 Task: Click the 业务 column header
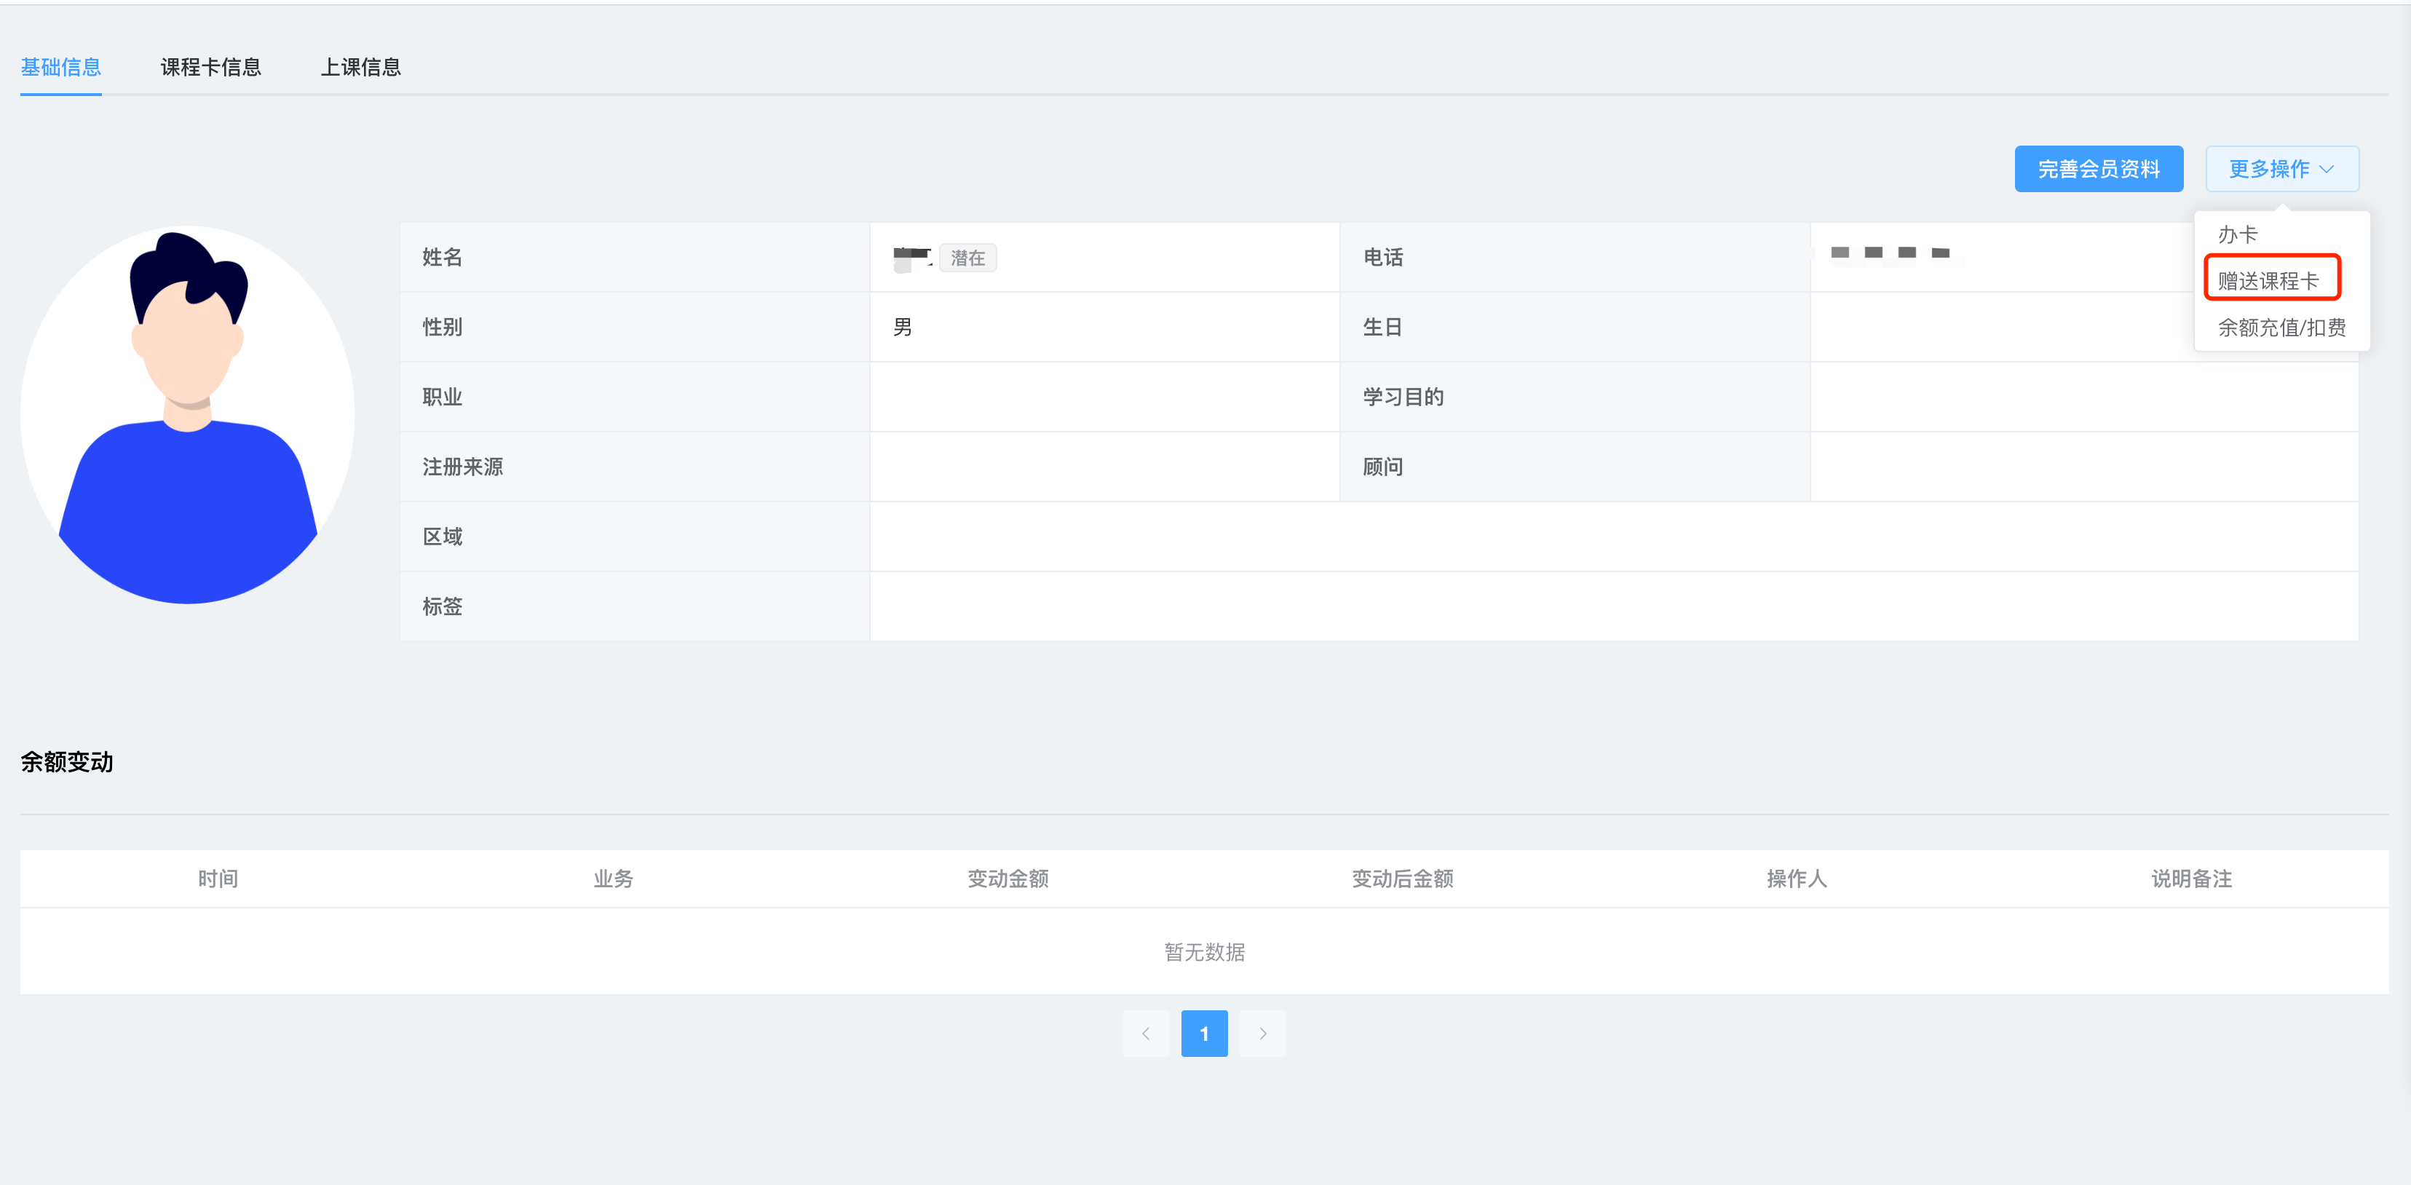pos(613,878)
